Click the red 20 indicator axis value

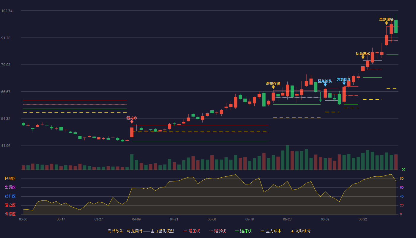tap(402, 205)
